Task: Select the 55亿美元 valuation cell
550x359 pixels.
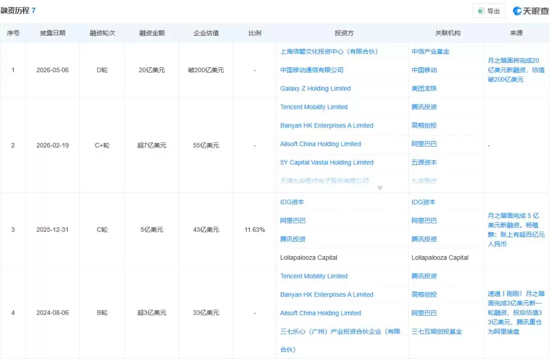Action: [x=206, y=146]
